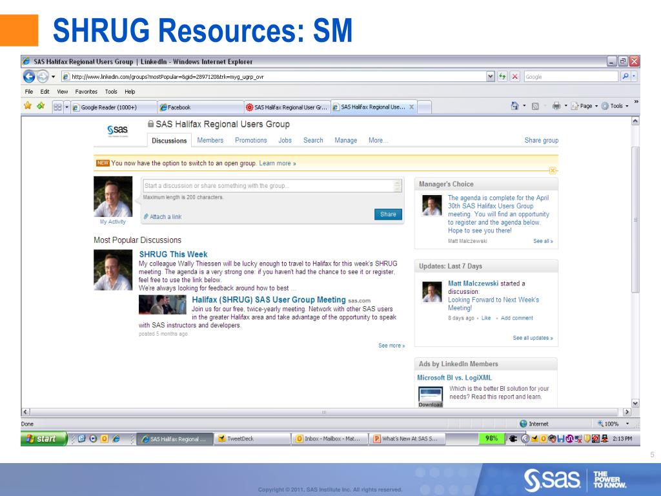Click the magnifier Search icon
Image resolution: width=661 pixels, height=496 pixels.
click(625, 76)
